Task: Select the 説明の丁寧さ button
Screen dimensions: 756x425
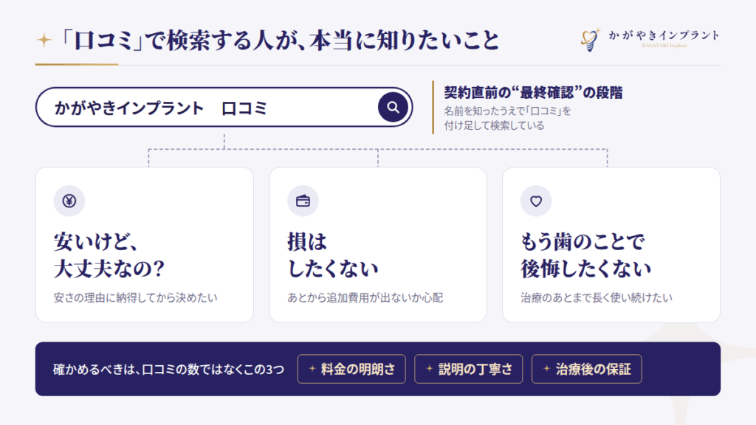Action: (469, 369)
